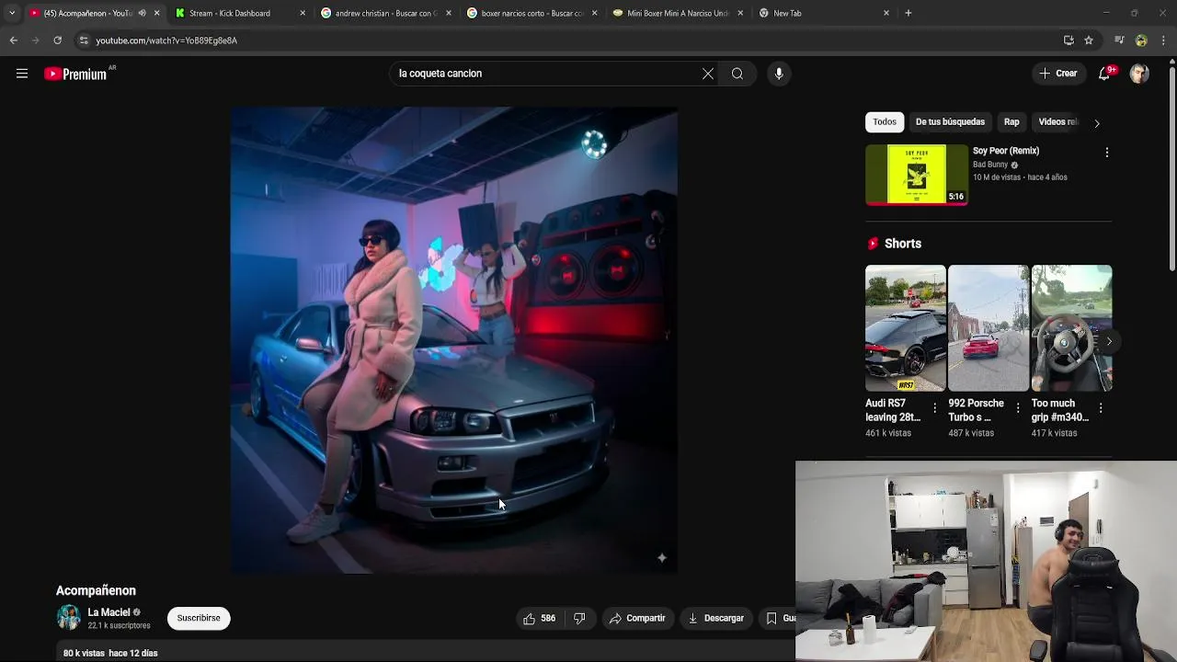Screen dimensions: 1177x662
Task: Mute the Acompañenon tab audio icon
Action: tap(142, 13)
